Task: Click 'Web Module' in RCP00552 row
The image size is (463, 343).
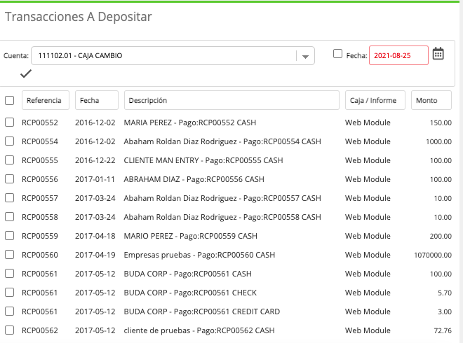Action: (368, 122)
